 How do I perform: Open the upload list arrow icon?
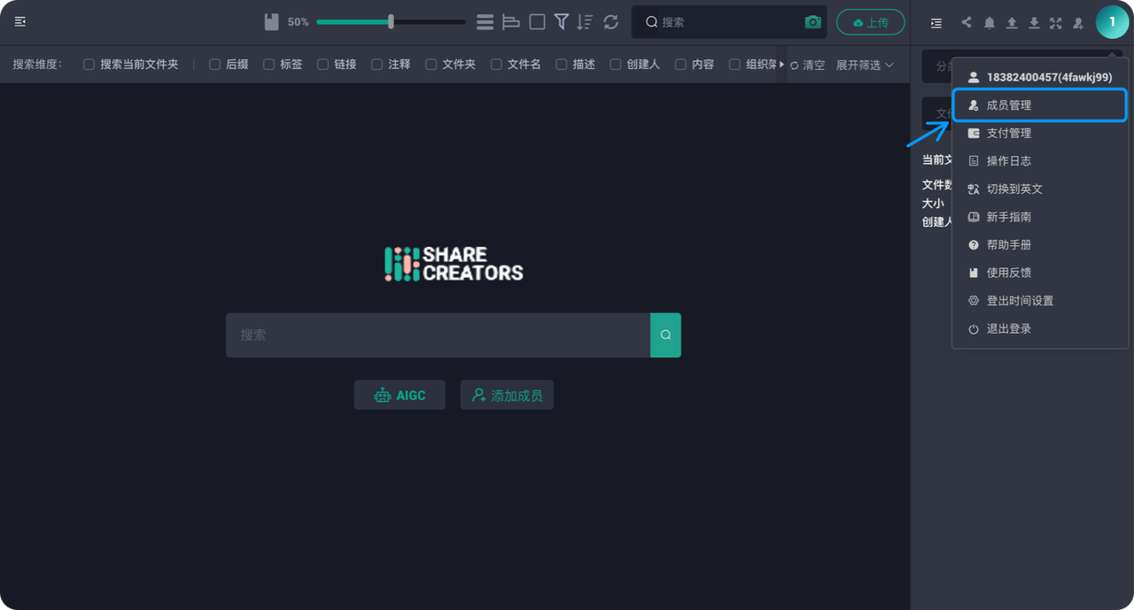[1012, 23]
